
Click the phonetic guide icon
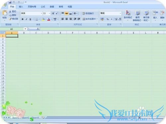point(55,20)
